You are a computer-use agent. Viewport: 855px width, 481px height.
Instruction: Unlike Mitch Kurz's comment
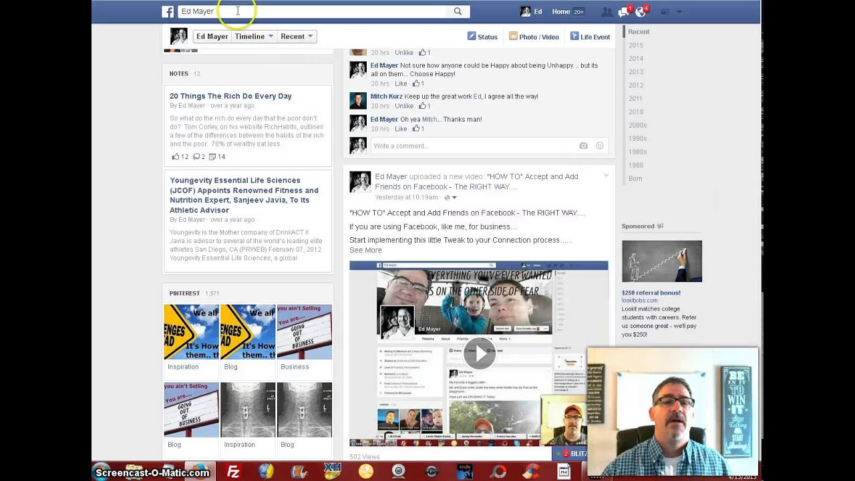point(403,106)
